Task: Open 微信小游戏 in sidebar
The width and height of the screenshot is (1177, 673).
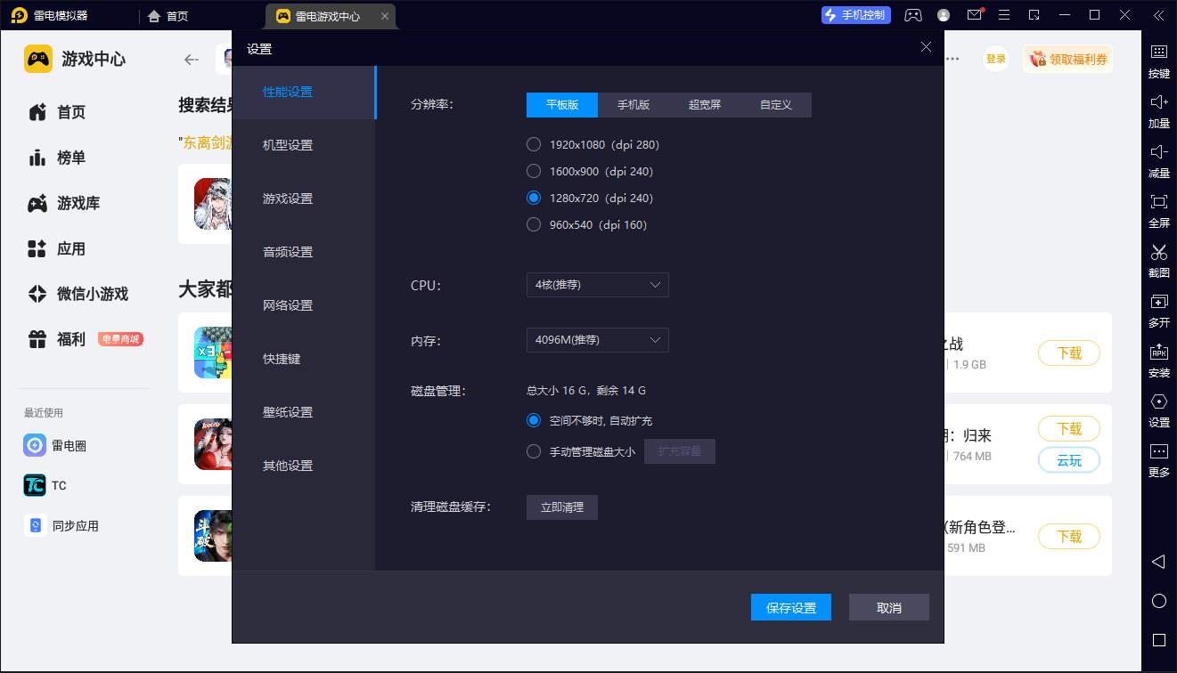Action: pyautogui.click(x=78, y=294)
